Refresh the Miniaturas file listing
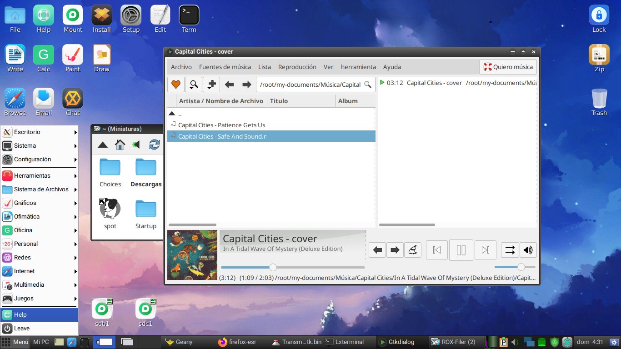The height and width of the screenshot is (349, 621). tap(155, 145)
